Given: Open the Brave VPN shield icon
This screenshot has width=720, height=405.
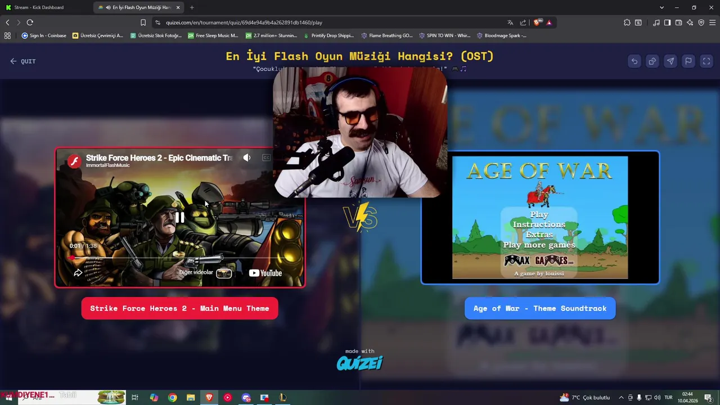Looking at the screenshot, I should tap(701, 22).
